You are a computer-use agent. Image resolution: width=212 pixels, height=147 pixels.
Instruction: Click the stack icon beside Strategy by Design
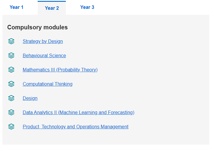click(x=11, y=41)
